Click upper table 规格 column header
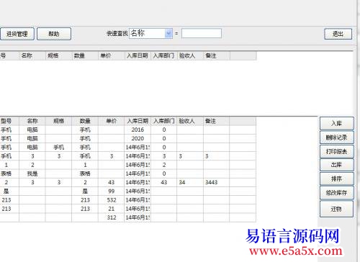360x262 pixels. (58, 55)
